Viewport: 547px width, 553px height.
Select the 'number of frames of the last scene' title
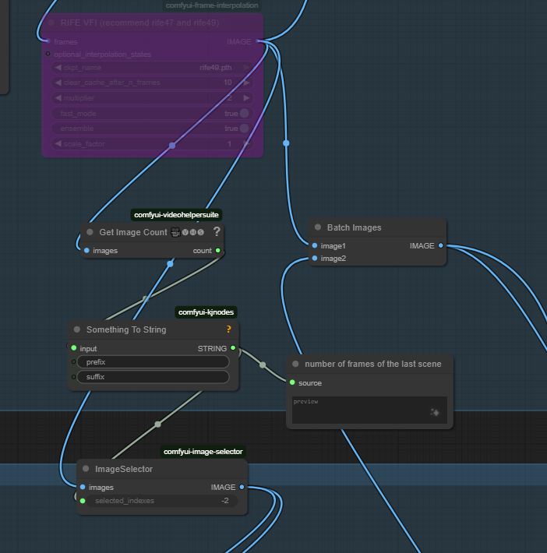(x=372, y=364)
